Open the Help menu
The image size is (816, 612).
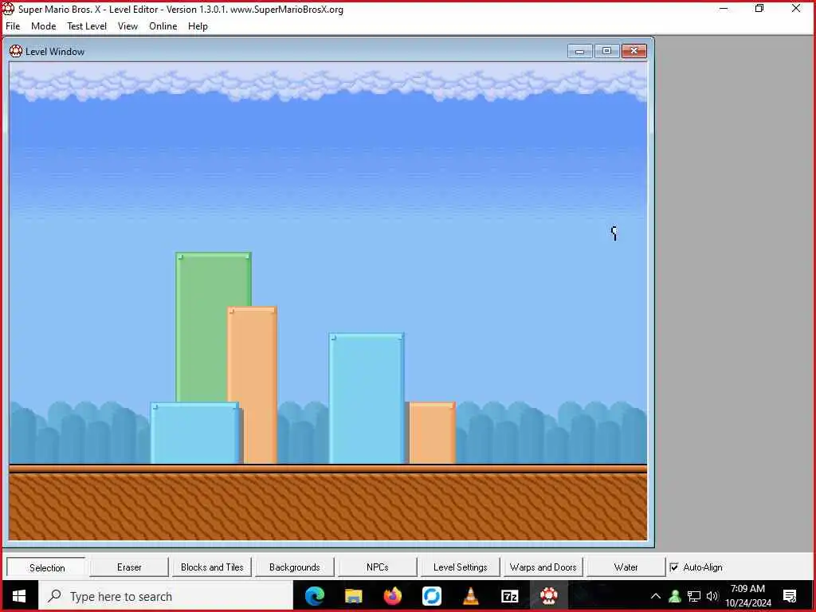(198, 26)
